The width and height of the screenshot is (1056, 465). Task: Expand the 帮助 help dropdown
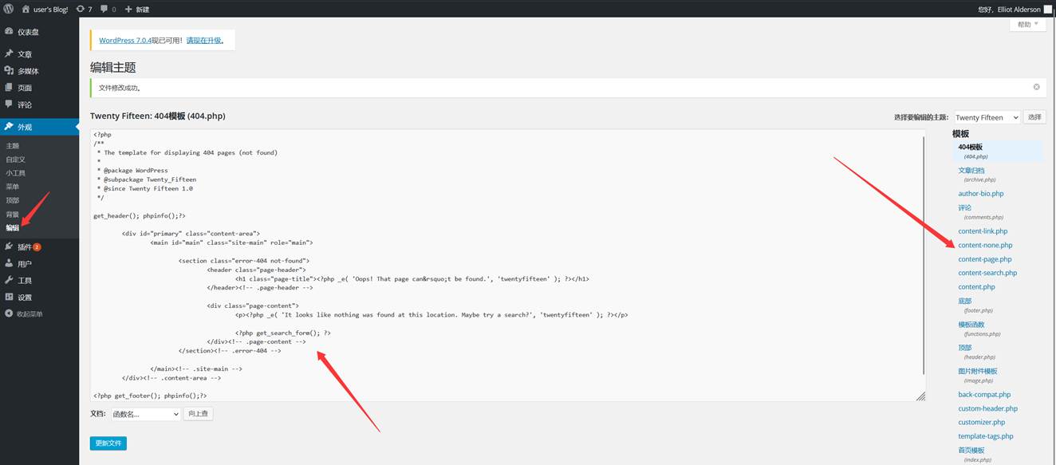coord(1027,25)
